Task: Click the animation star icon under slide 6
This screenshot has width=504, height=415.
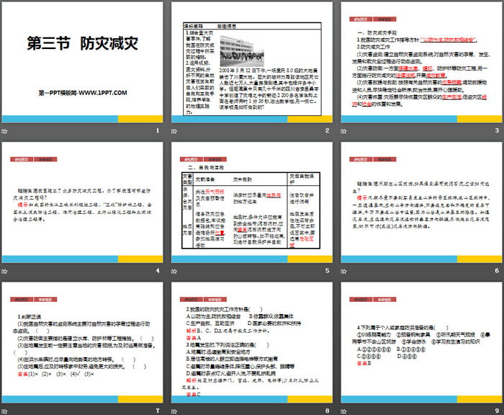Action: [344, 271]
